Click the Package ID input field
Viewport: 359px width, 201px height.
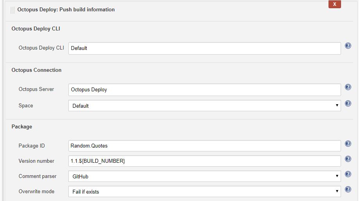point(204,146)
